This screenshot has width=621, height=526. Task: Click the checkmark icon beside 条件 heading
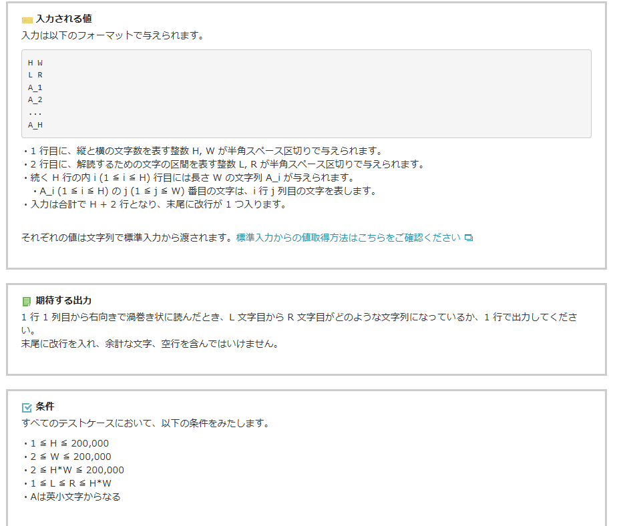click(27, 407)
